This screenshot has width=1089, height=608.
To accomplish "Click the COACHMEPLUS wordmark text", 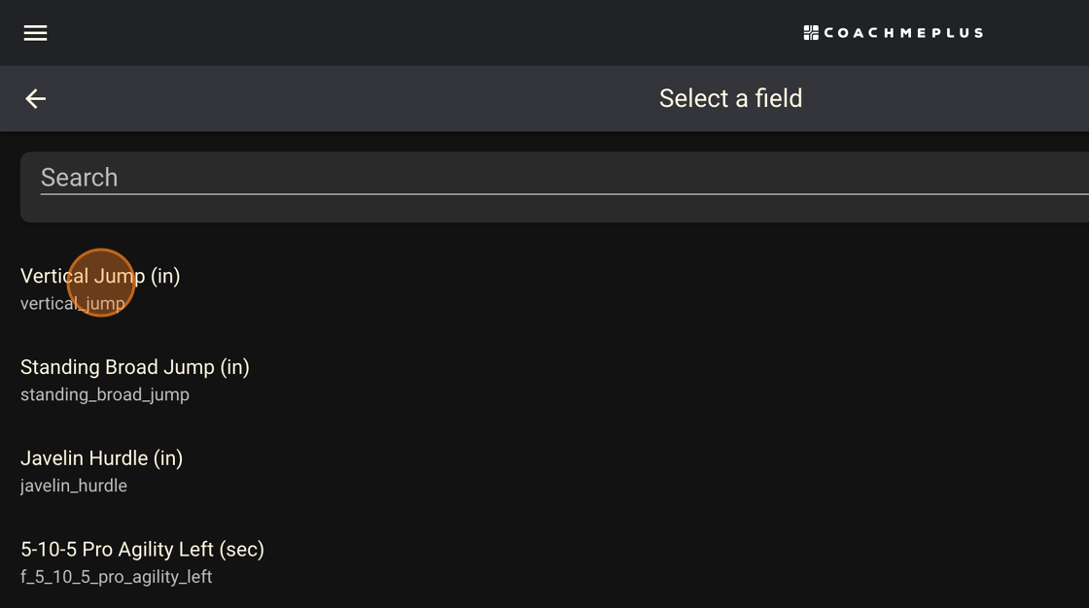I will coord(903,33).
